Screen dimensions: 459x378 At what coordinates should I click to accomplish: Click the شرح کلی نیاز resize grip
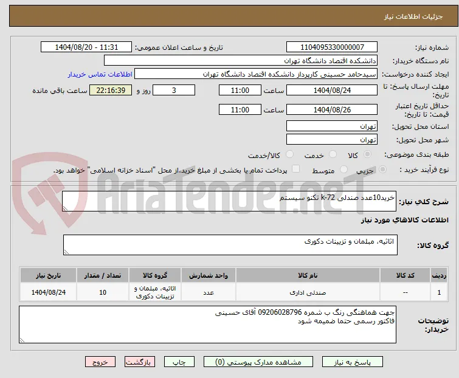[x=65, y=208]
